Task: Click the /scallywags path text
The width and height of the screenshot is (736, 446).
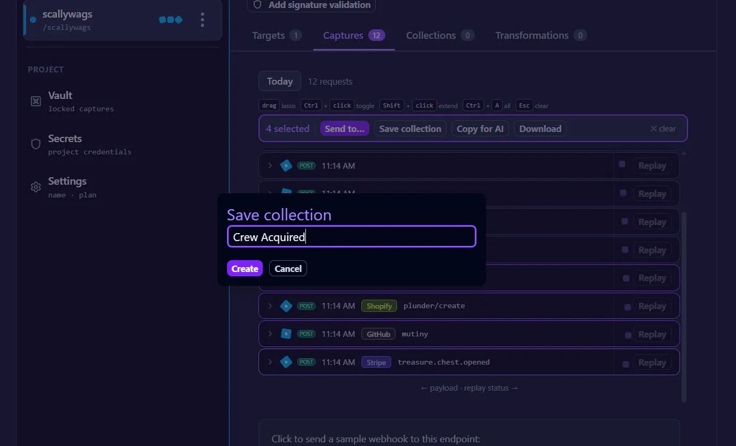Action: click(67, 28)
